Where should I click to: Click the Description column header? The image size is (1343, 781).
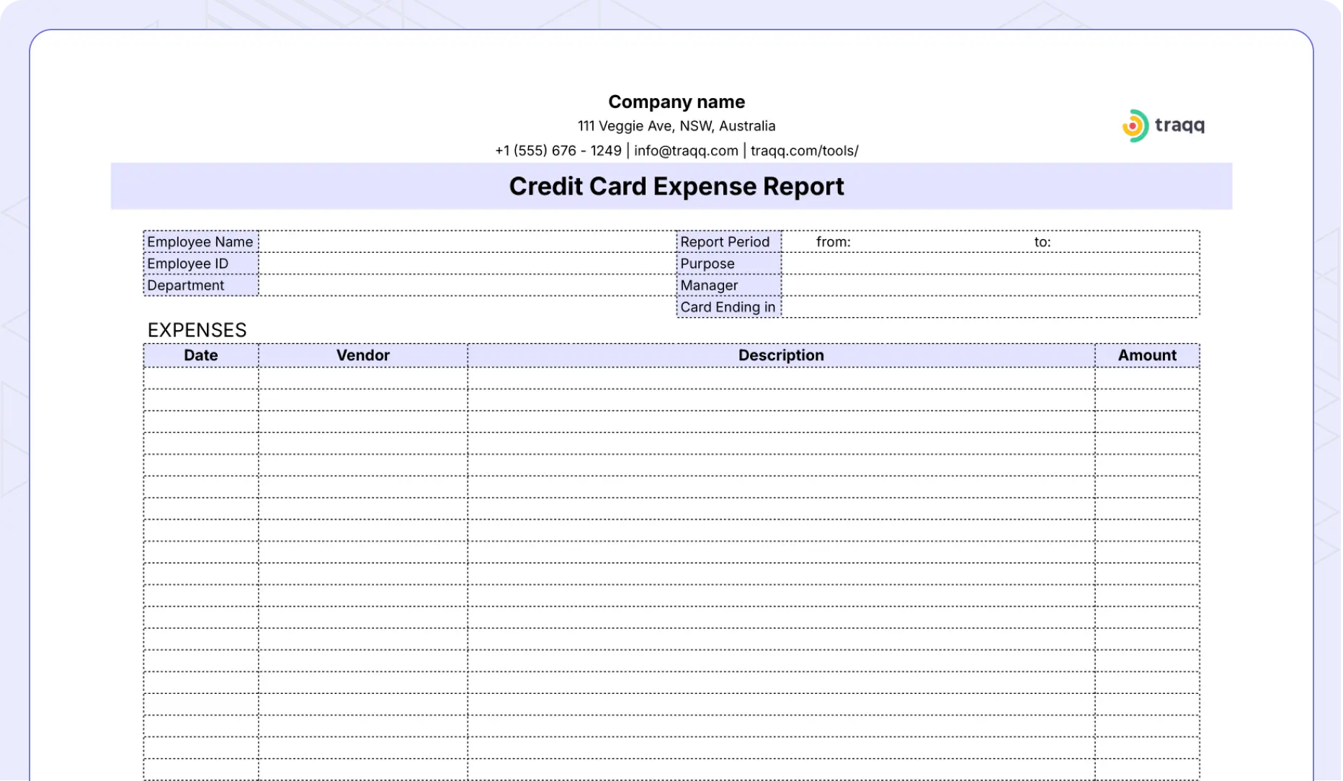click(781, 355)
